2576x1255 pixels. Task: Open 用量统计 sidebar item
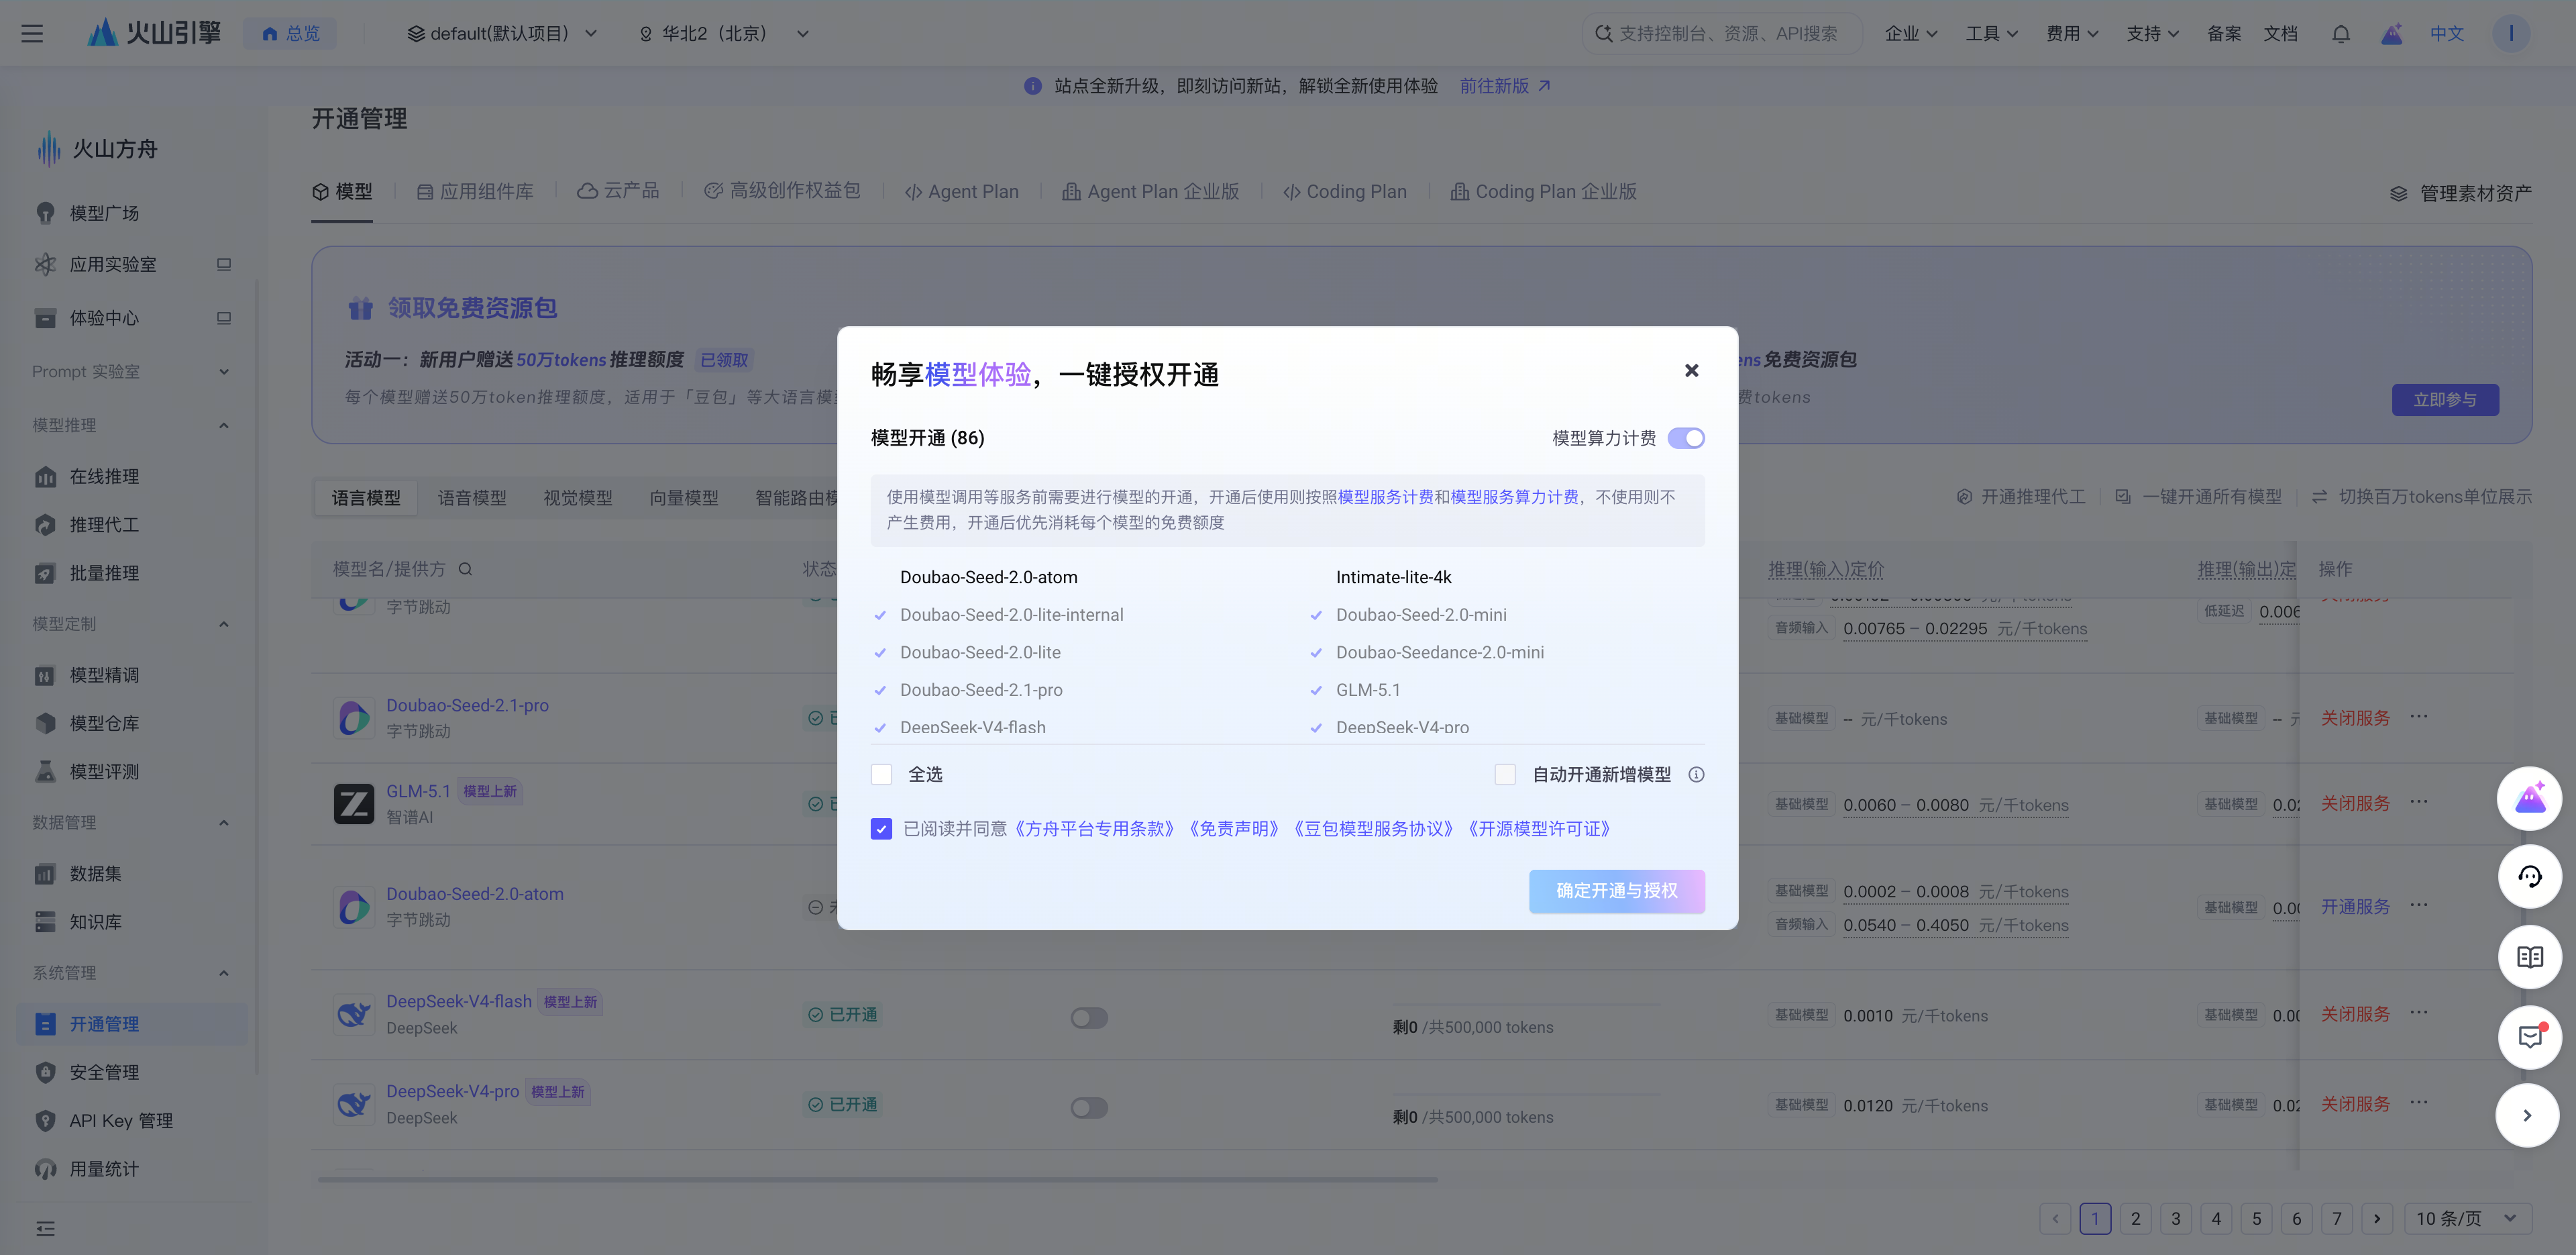[104, 1169]
